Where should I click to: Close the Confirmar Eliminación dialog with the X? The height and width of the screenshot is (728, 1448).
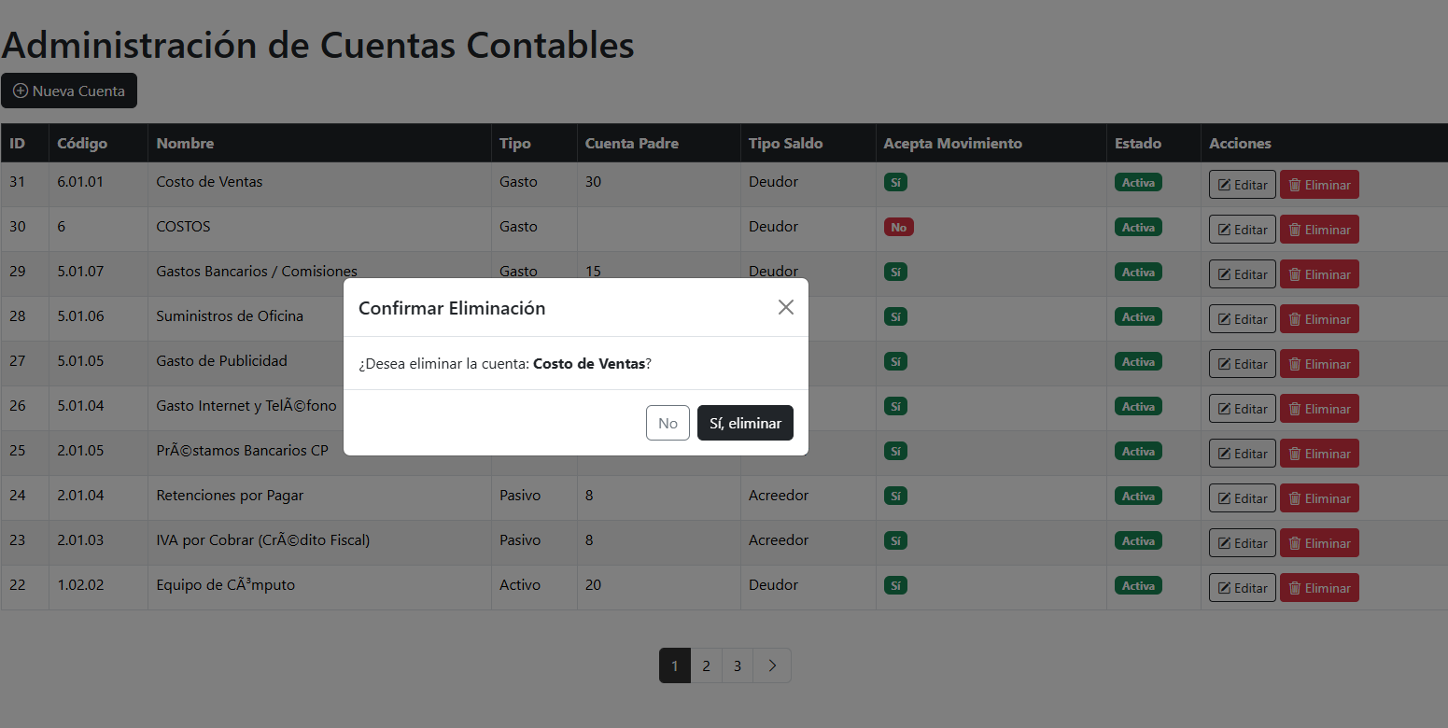785,307
